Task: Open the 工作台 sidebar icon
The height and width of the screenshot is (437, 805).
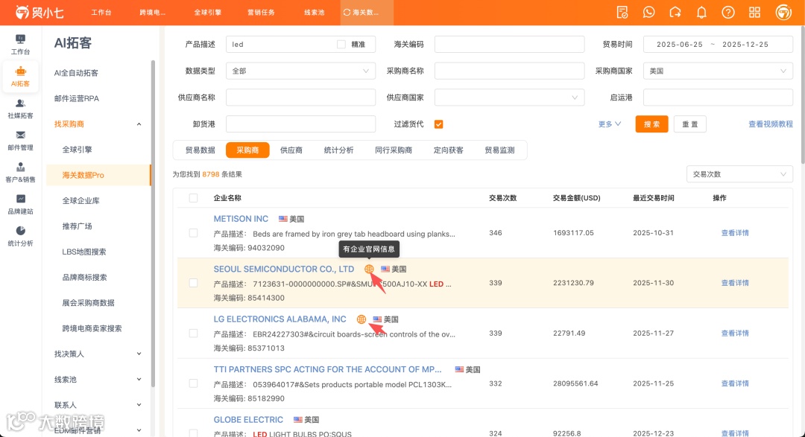Action: (21, 45)
